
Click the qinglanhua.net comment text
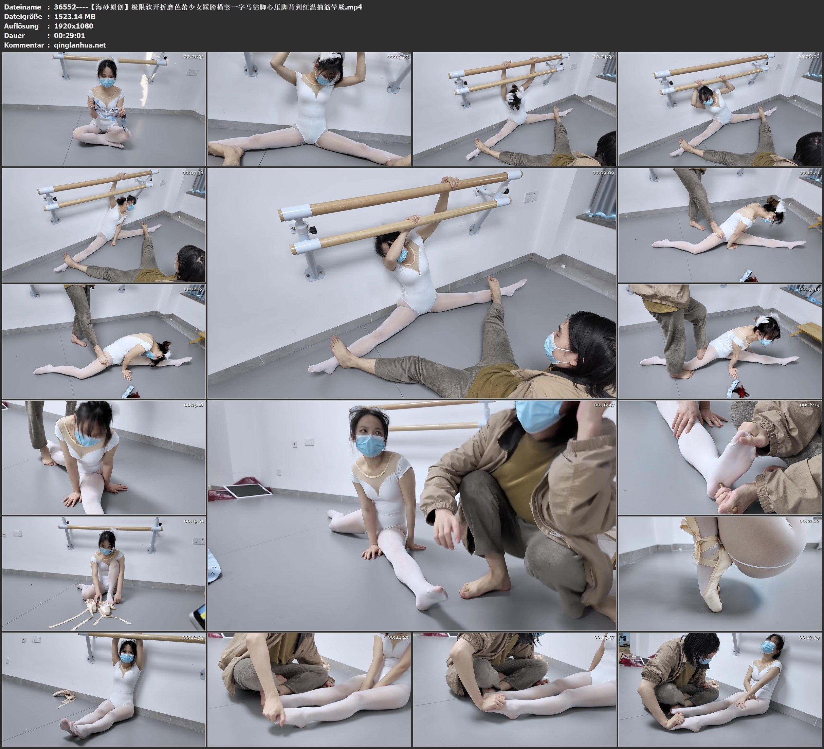point(80,45)
